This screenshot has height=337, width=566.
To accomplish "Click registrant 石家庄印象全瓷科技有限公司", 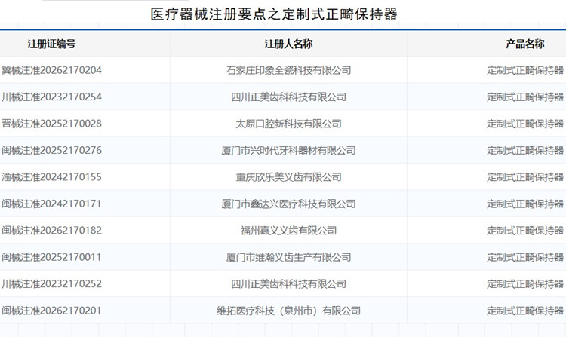I will (288, 70).
